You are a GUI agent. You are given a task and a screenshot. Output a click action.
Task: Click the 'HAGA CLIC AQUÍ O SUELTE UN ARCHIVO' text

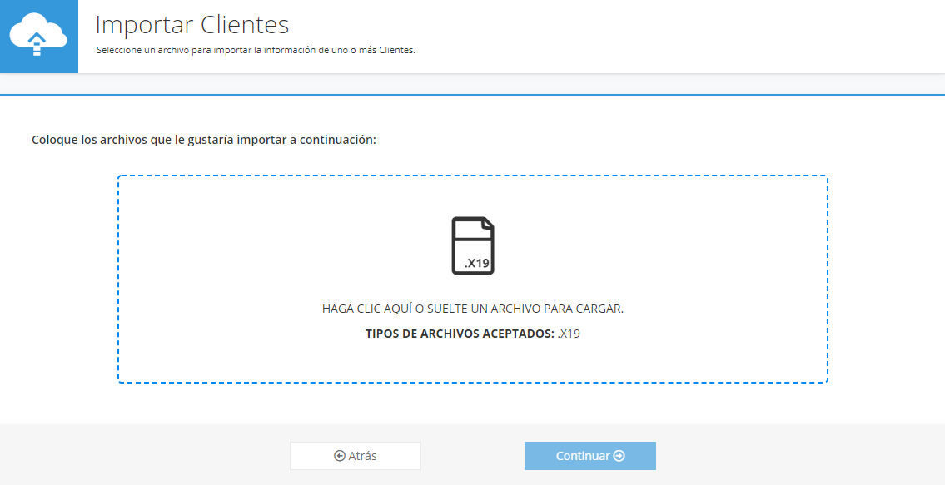[x=473, y=309]
